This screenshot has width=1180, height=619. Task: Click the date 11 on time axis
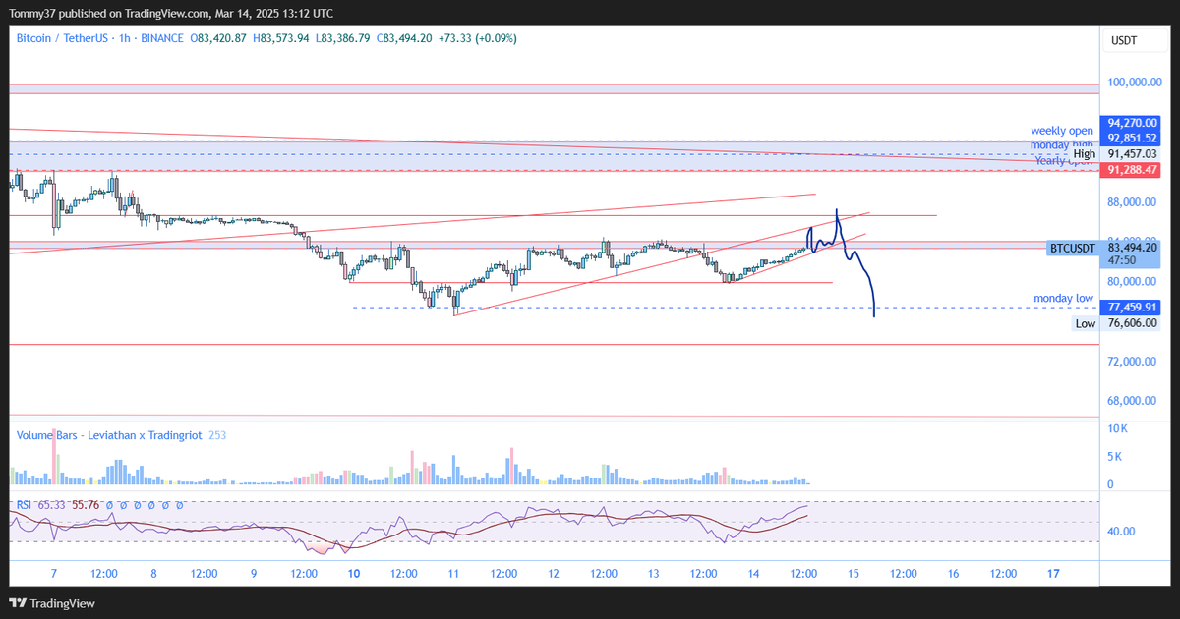[453, 574]
